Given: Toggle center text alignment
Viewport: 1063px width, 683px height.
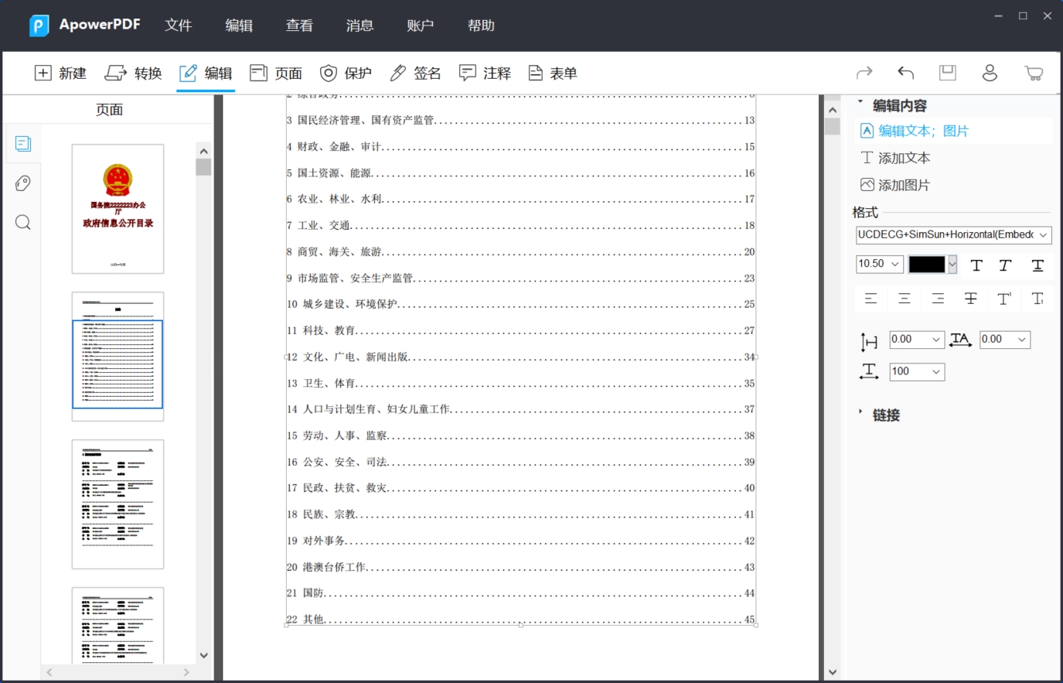Looking at the screenshot, I should click(x=904, y=299).
